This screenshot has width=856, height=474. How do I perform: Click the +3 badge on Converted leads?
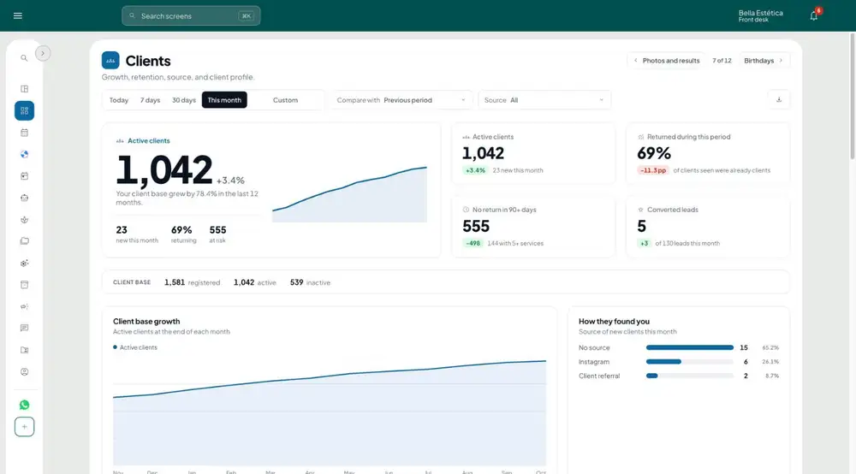[645, 243]
